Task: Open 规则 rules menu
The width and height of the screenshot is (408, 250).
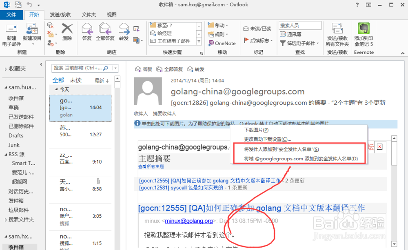Action: point(218,34)
